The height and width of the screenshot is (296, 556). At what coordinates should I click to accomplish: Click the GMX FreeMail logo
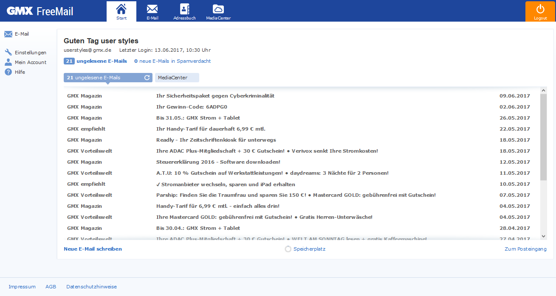tap(40, 11)
